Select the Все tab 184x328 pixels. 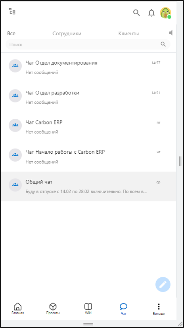(x=11, y=33)
